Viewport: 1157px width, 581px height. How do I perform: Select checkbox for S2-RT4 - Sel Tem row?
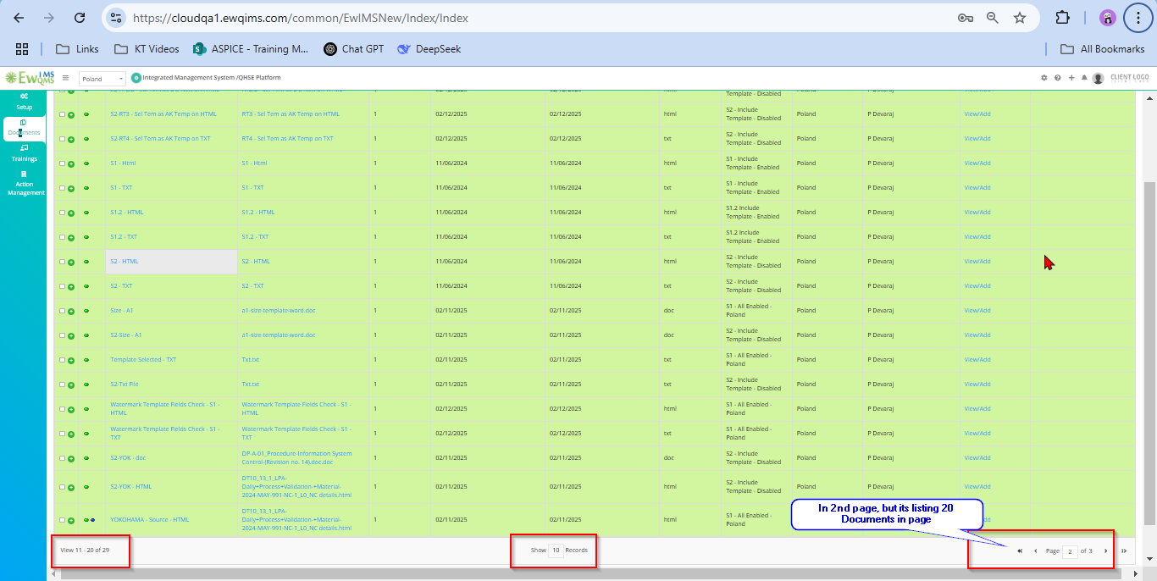point(62,139)
